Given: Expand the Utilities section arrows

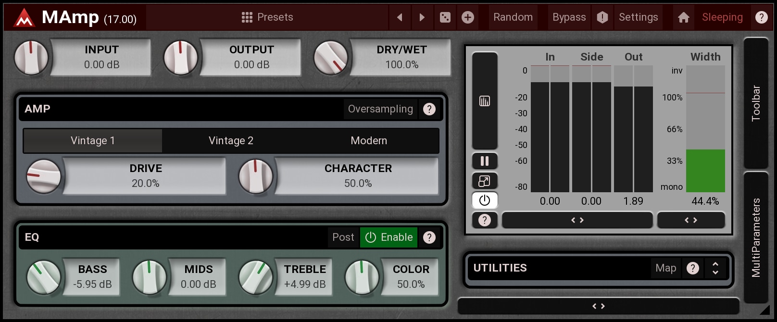Looking at the screenshot, I should click(715, 268).
